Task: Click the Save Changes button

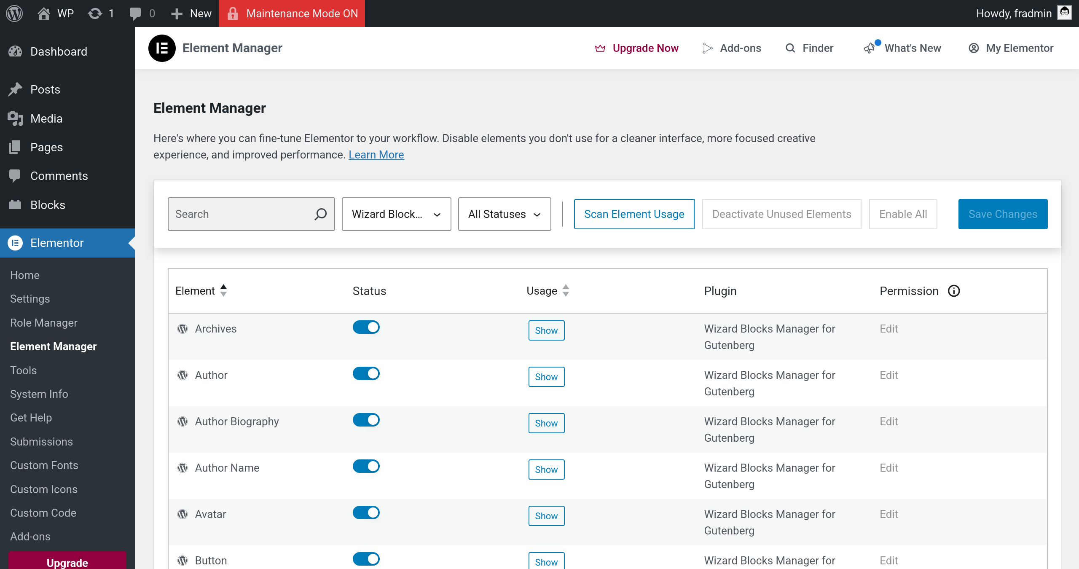Action: 1003,214
